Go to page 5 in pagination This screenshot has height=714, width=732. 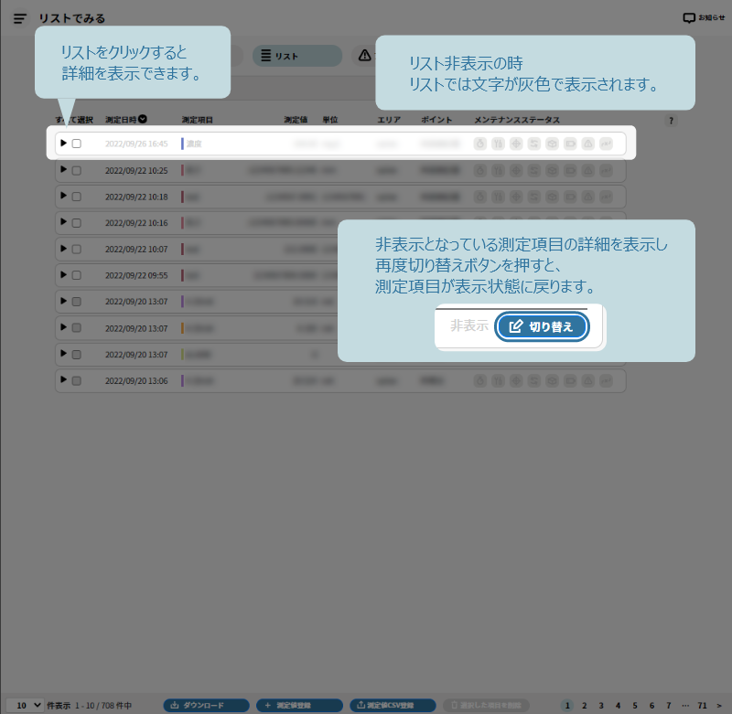pyautogui.click(x=635, y=706)
